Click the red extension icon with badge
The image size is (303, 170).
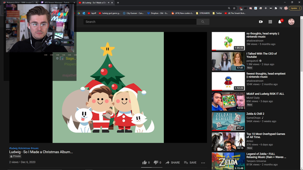[x=241, y=8]
